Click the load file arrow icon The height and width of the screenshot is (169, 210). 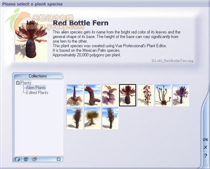34,159
